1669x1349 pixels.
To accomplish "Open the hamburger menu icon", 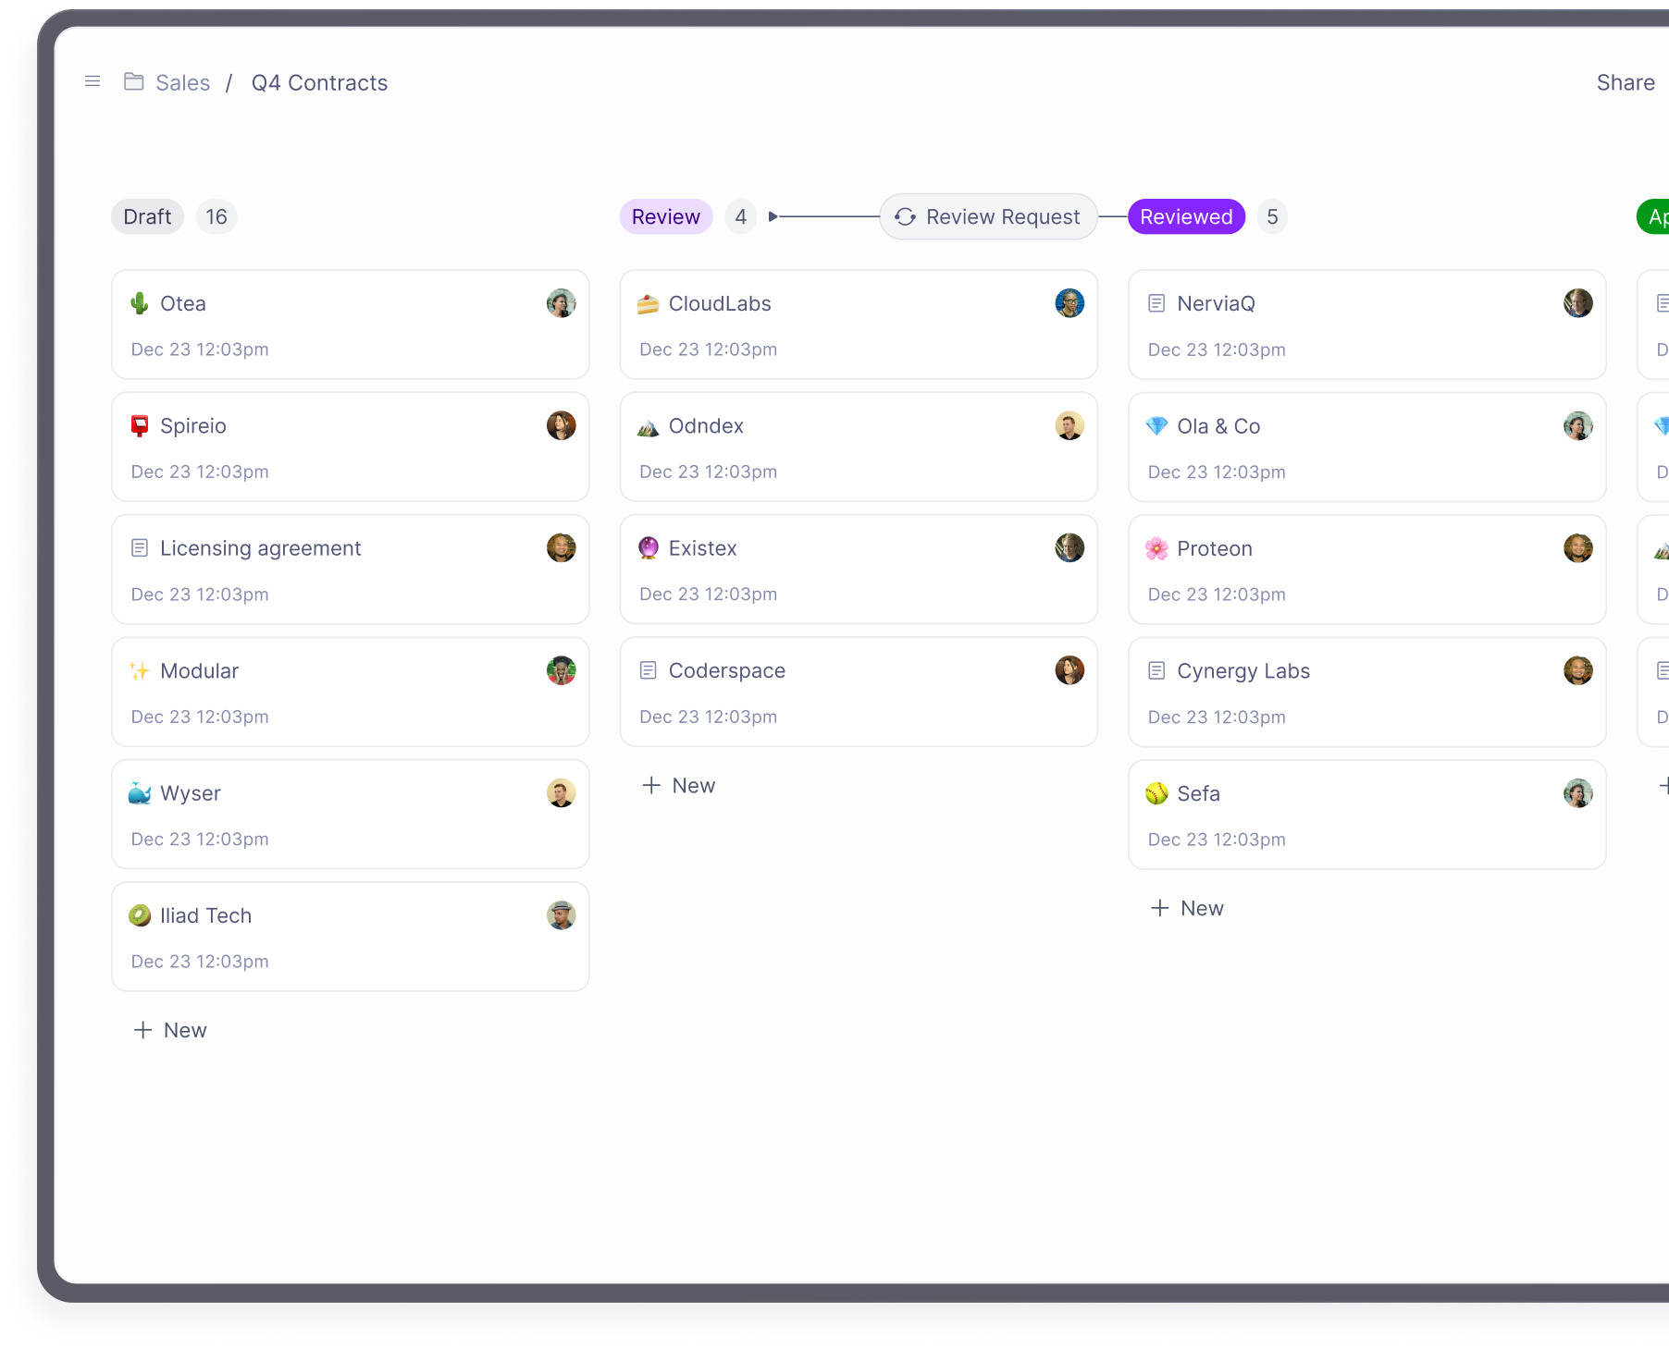I will (93, 81).
